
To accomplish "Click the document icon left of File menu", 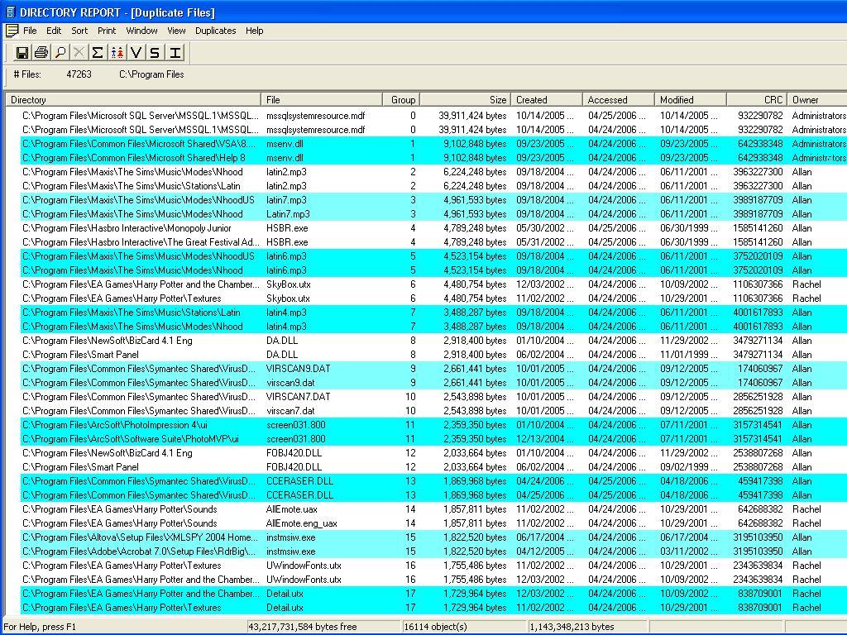I will point(12,31).
